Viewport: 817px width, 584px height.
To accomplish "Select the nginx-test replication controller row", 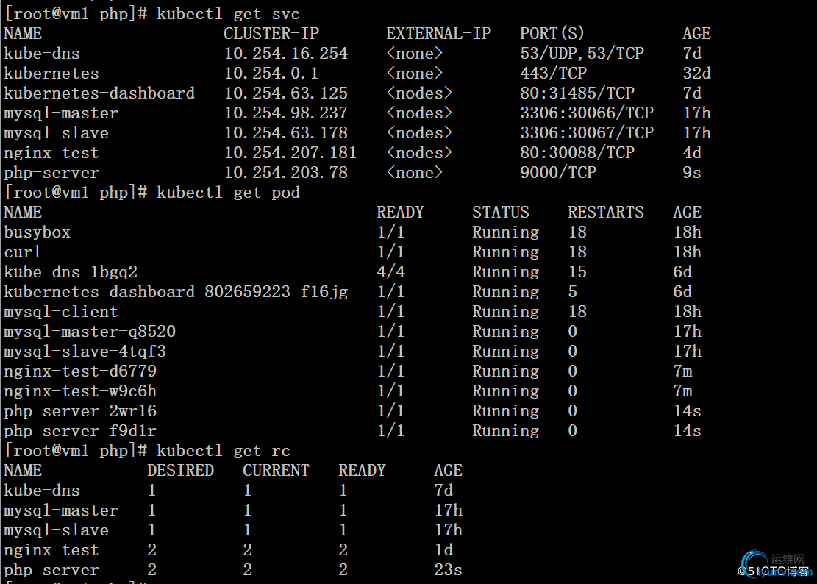I will [x=233, y=549].
